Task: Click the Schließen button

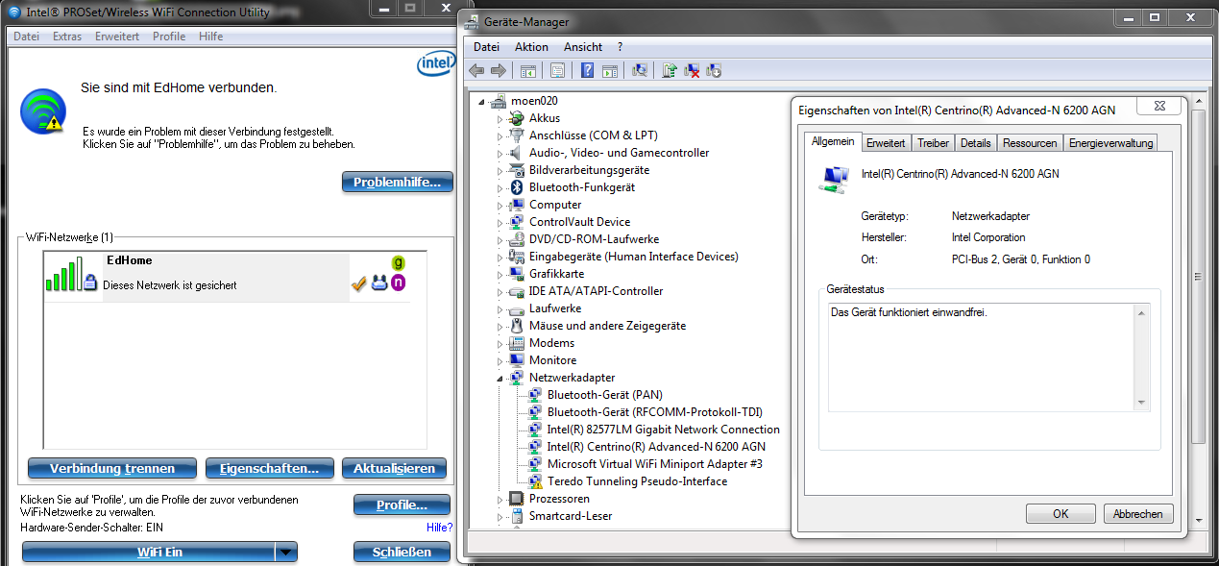Action: point(402,553)
